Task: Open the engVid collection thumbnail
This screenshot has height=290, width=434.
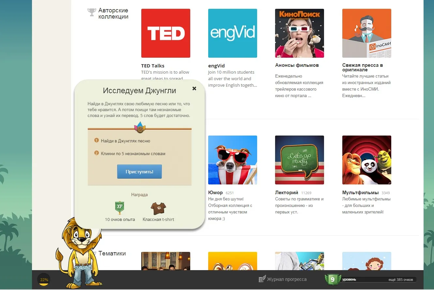Action: 232,33
